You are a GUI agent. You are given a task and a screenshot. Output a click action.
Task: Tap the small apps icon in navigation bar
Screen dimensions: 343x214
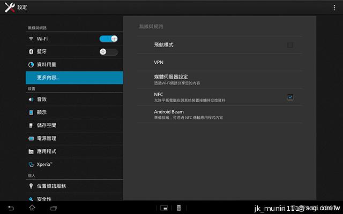tap(164, 208)
